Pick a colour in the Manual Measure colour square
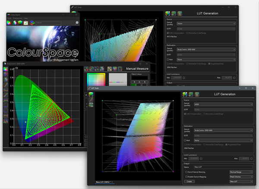The height and width of the screenshot is (189, 259). coord(96,80)
